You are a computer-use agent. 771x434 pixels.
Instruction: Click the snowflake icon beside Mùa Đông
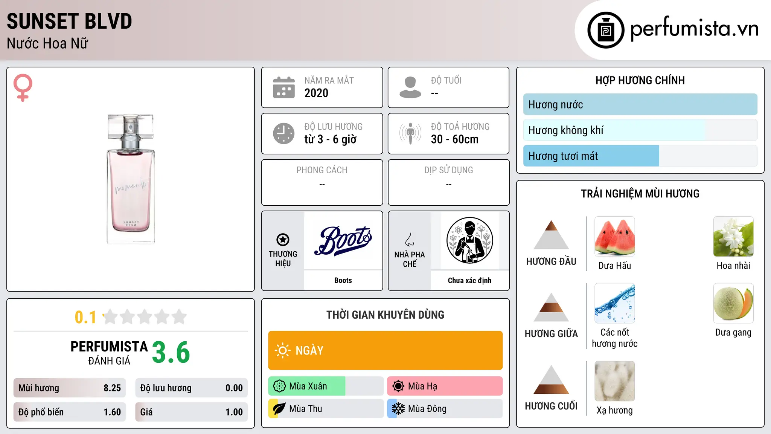[x=398, y=409]
